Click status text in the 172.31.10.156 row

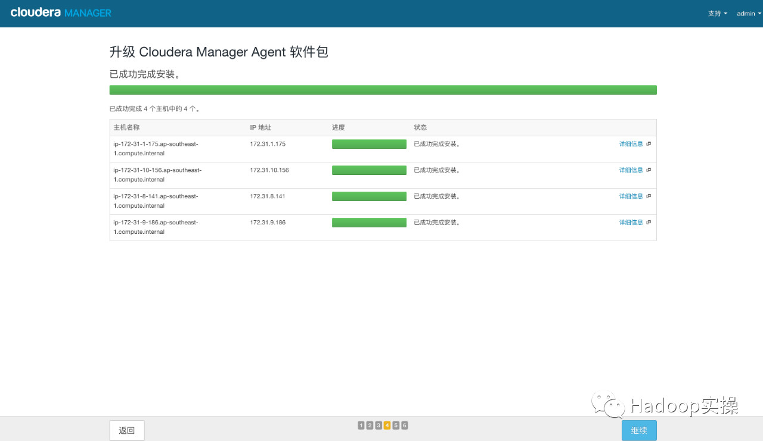pos(437,170)
